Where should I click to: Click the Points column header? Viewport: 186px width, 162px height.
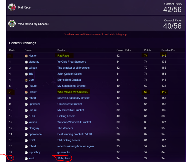pos(147,50)
